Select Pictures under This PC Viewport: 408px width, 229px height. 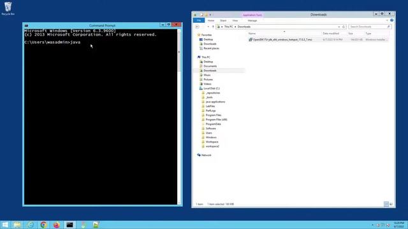(x=208, y=80)
